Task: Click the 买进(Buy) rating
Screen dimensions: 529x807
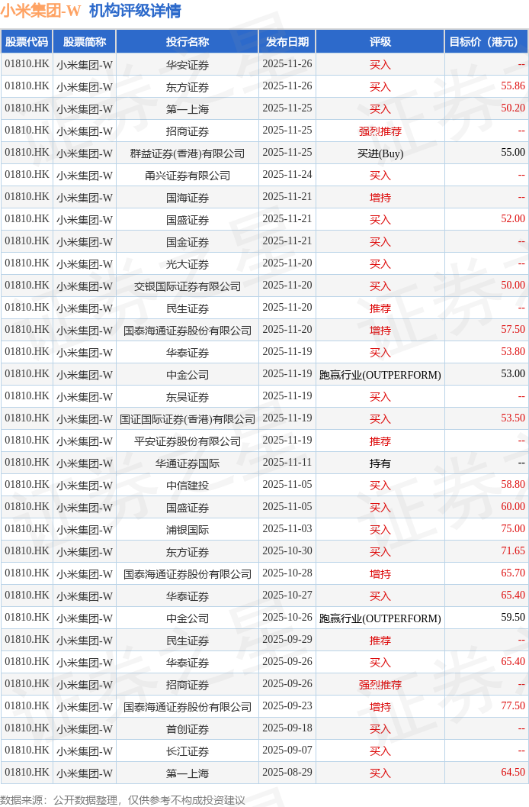Action: (380, 153)
